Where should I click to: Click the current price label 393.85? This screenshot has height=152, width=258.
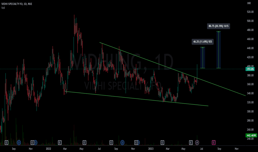coord(250,69)
